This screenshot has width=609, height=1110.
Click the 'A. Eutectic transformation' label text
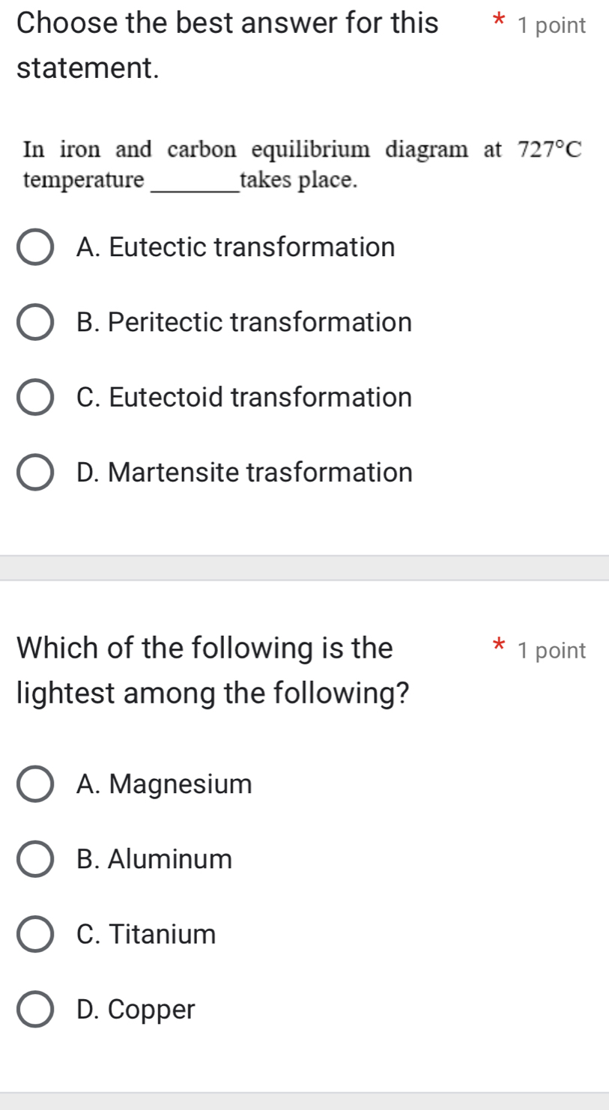click(x=235, y=247)
